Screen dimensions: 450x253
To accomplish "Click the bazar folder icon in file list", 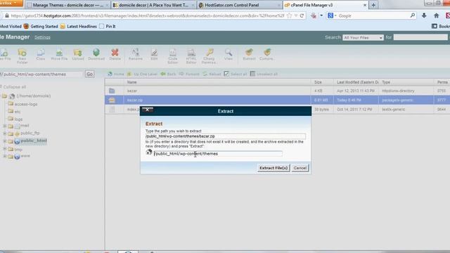I will 112,91.
